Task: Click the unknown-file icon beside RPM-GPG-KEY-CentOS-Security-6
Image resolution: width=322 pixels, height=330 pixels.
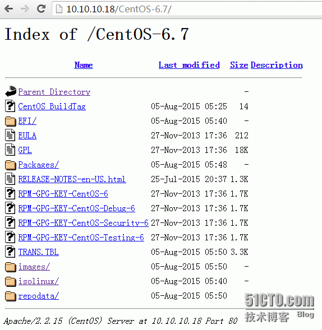Action: [10, 222]
